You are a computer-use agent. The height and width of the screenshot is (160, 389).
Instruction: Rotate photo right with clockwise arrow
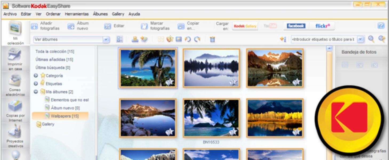pos(197,39)
